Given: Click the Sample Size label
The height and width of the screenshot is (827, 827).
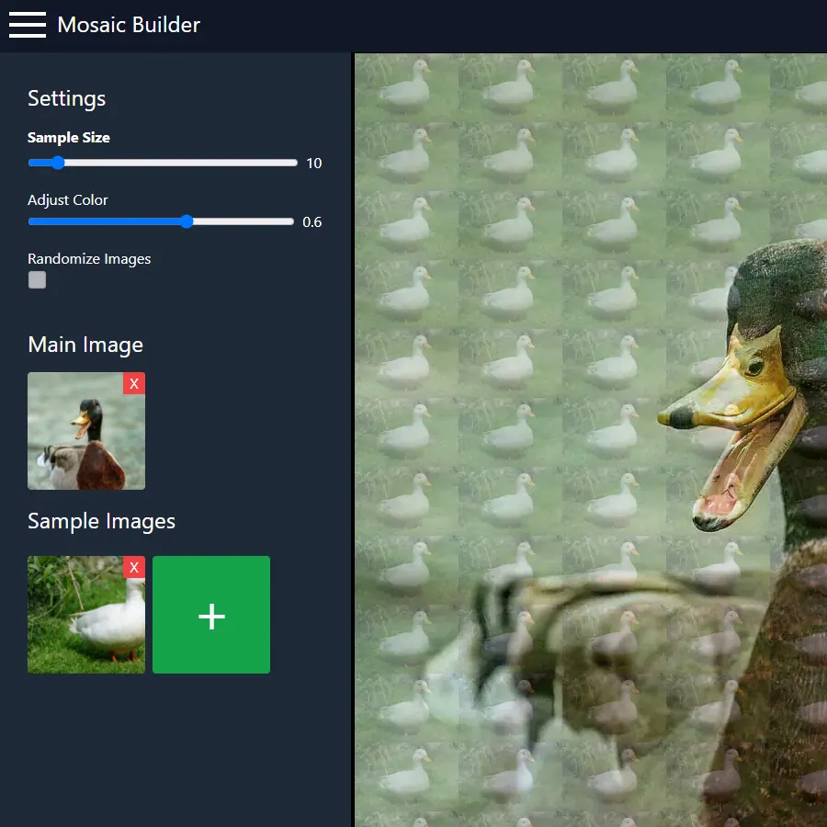Looking at the screenshot, I should (x=69, y=138).
